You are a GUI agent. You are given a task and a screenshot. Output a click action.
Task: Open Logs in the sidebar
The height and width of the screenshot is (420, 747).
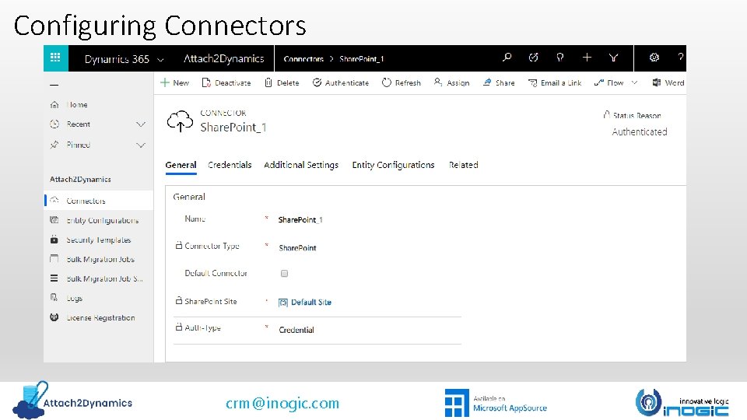click(x=99, y=298)
